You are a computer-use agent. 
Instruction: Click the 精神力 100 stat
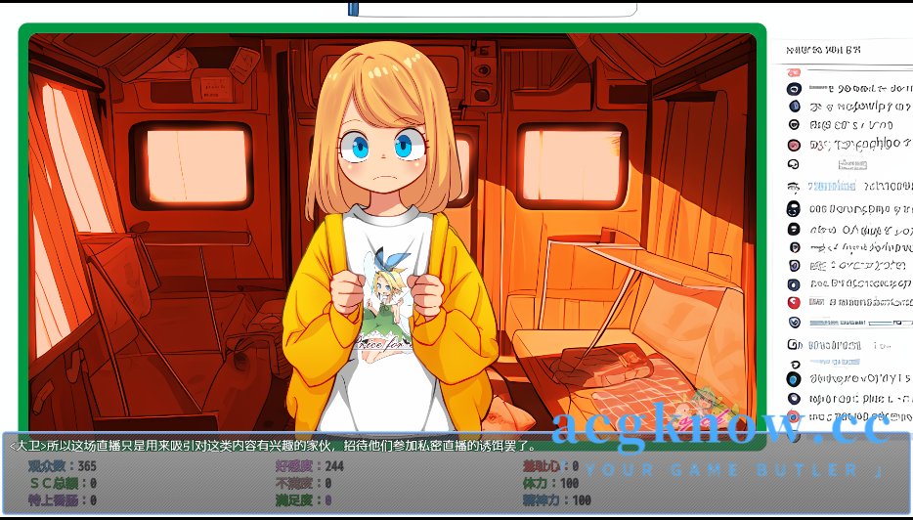point(556,499)
